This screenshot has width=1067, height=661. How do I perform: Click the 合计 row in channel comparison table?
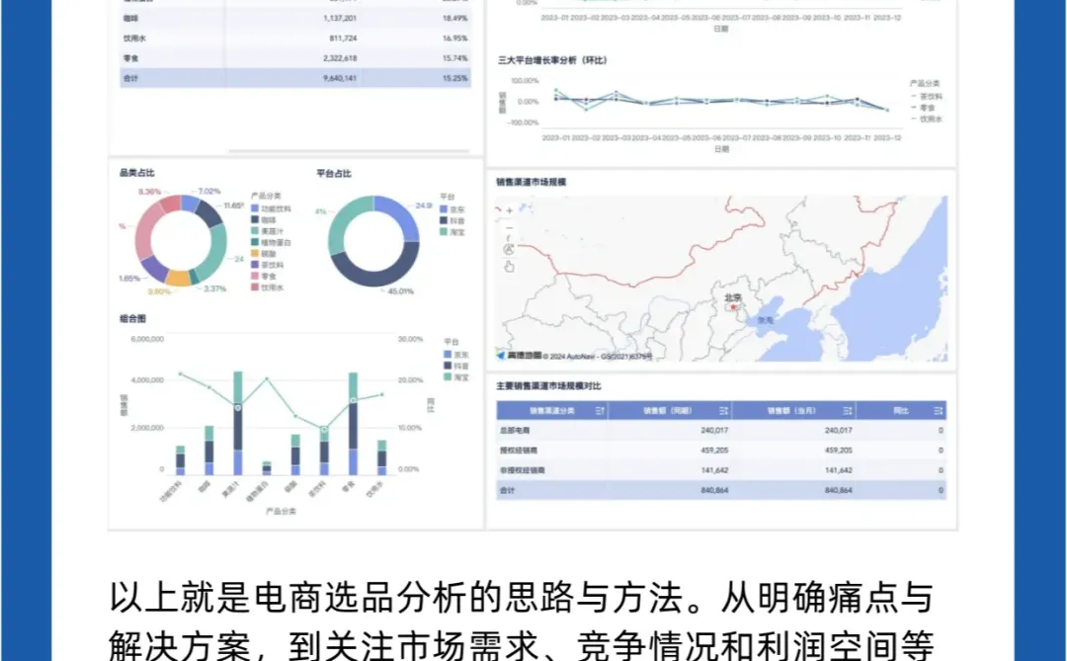pos(720,490)
